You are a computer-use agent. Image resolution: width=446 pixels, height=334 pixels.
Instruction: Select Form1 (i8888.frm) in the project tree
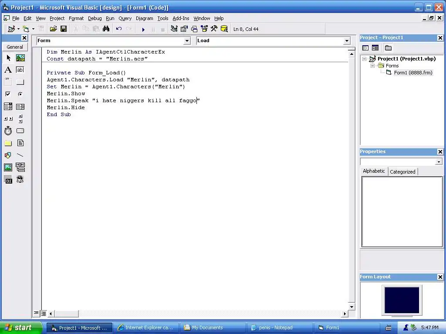413,73
